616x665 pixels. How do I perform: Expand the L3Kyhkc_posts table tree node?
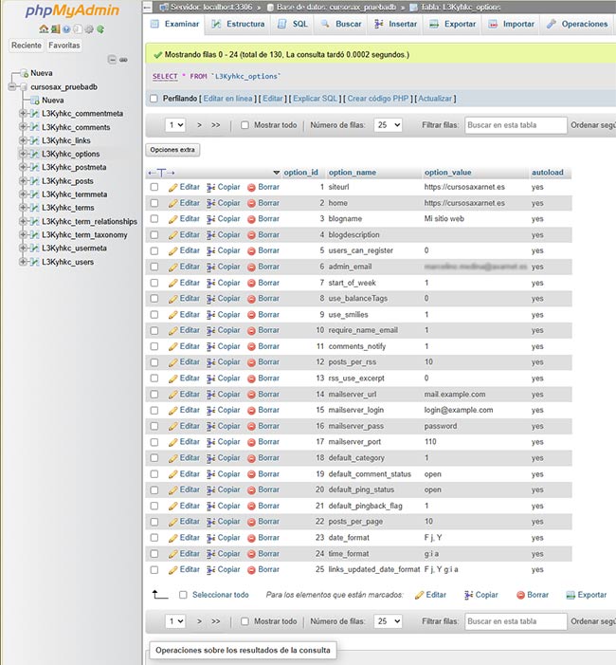(23, 180)
